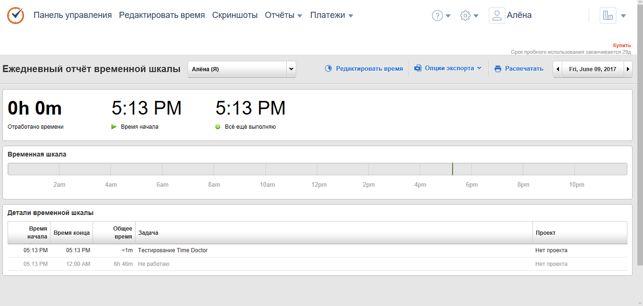Click the user profile icon beside Алёна

tap(497, 15)
